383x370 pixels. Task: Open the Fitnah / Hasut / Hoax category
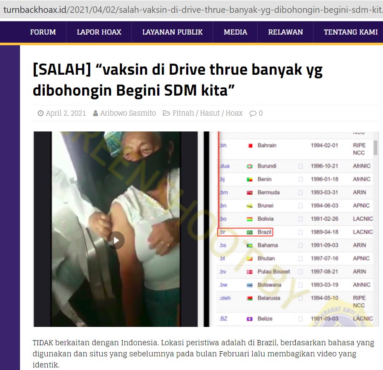tap(207, 113)
